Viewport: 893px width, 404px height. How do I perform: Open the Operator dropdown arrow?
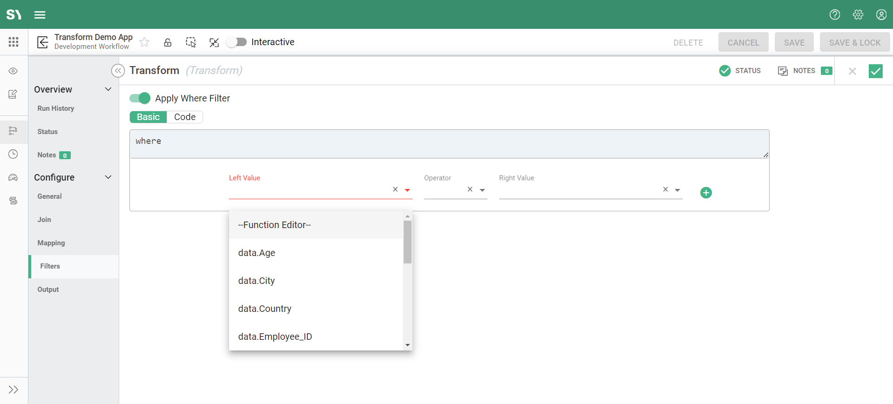pyautogui.click(x=482, y=190)
